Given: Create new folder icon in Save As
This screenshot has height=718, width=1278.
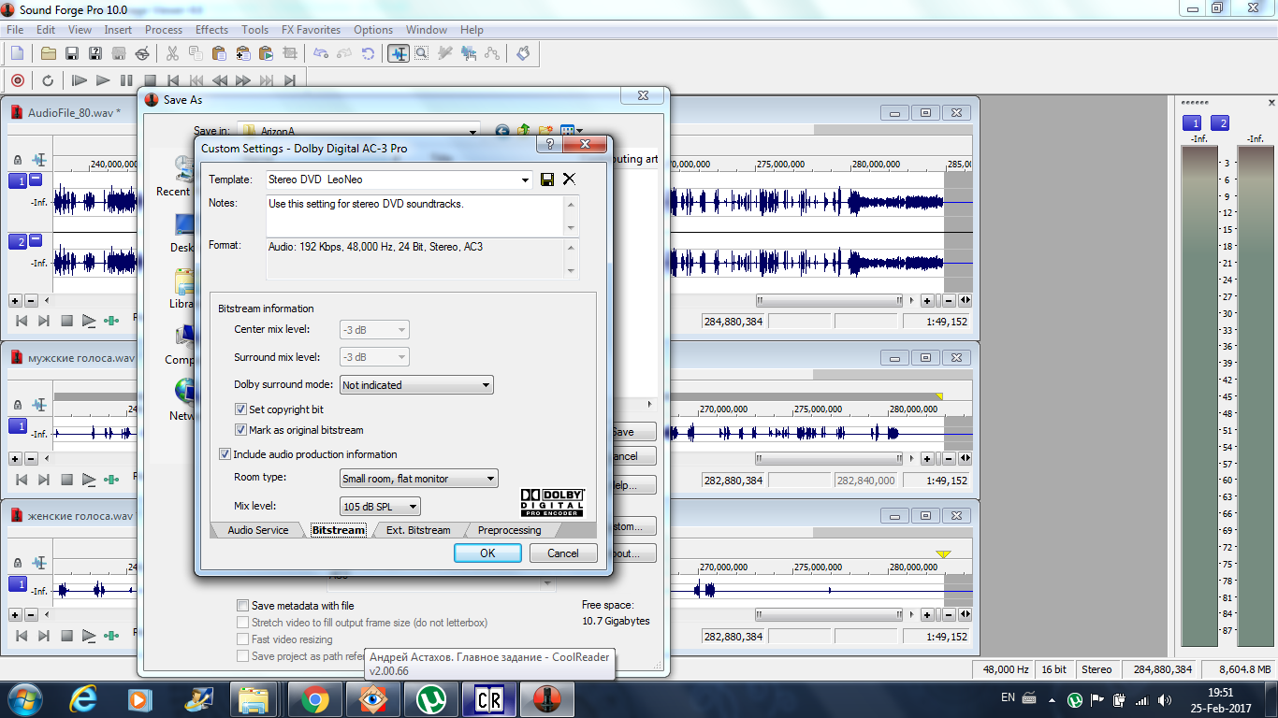Looking at the screenshot, I should point(545,132).
